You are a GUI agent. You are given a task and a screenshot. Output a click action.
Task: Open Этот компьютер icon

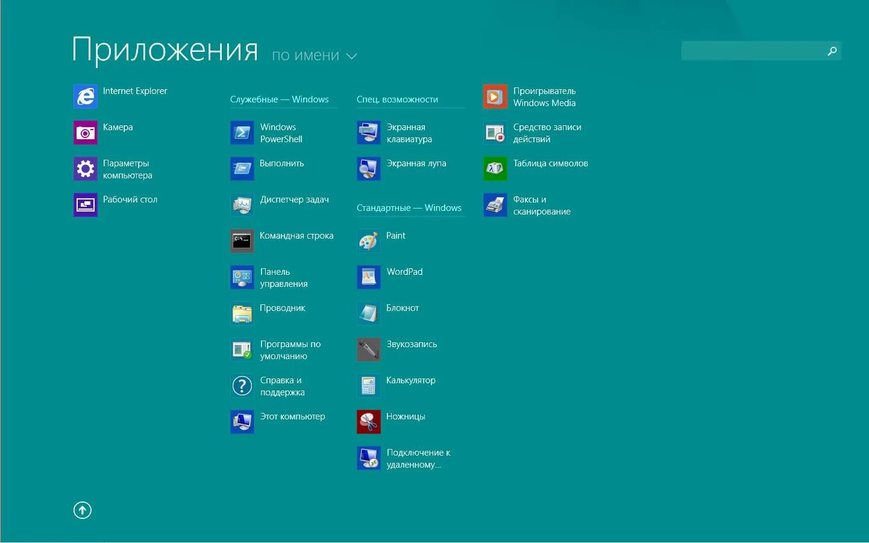[x=242, y=422]
